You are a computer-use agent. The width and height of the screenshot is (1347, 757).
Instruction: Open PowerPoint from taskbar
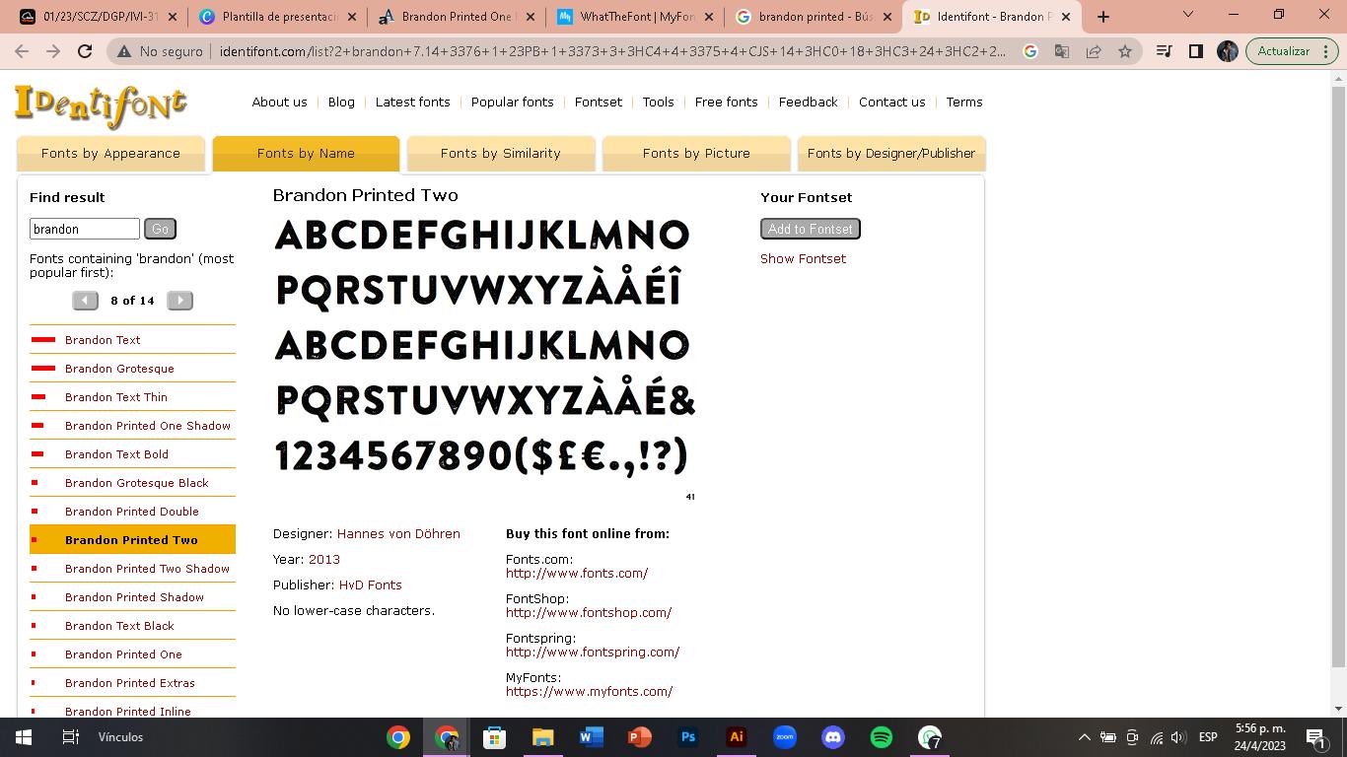click(x=640, y=737)
